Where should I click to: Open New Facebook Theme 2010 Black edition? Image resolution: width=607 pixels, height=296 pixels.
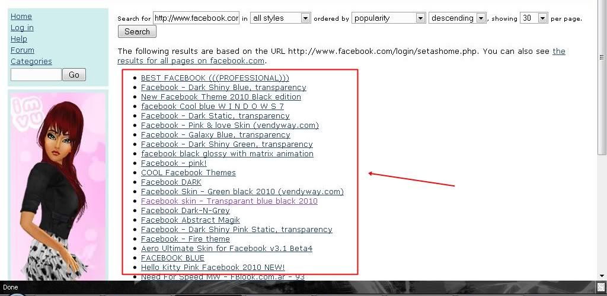pyautogui.click(x=221, y=97)
